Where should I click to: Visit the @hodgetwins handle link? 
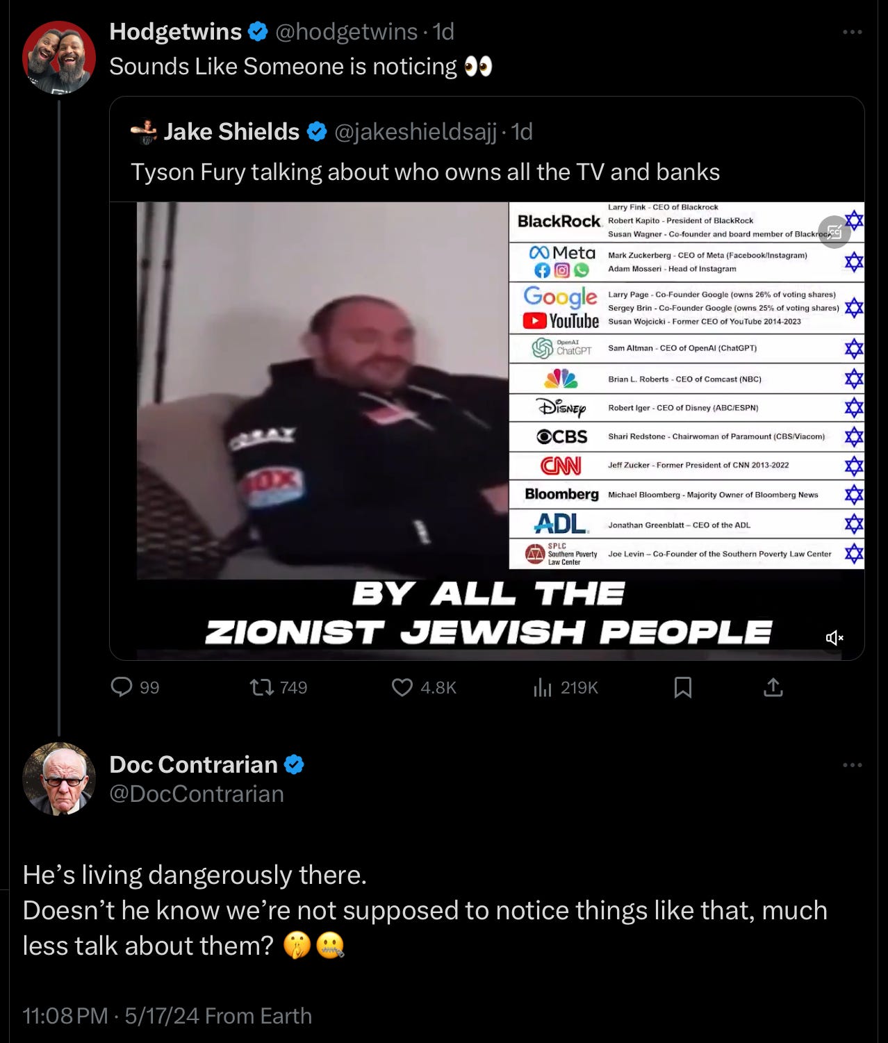347,31
